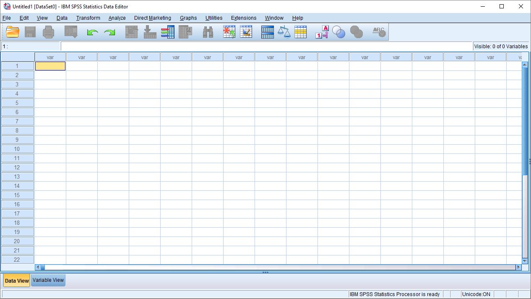Select the Data View tab

(x=17, y=281)
